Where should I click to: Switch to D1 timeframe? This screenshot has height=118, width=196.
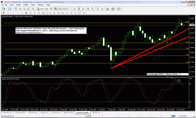coord(76,13)
